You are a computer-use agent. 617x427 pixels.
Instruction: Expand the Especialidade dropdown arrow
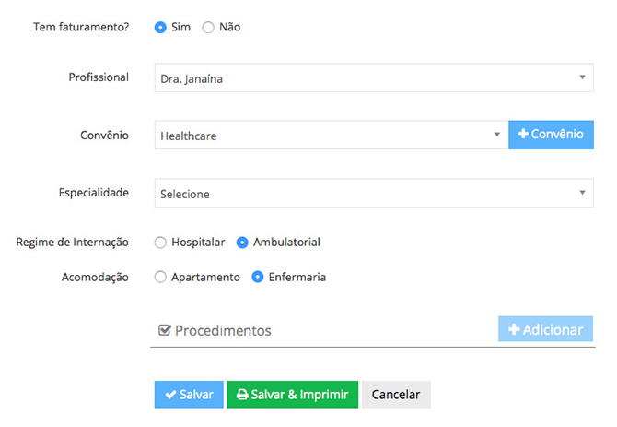(x=582, y=193)
